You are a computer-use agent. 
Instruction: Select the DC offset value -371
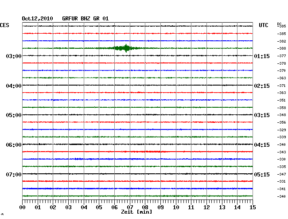point(281,86)
